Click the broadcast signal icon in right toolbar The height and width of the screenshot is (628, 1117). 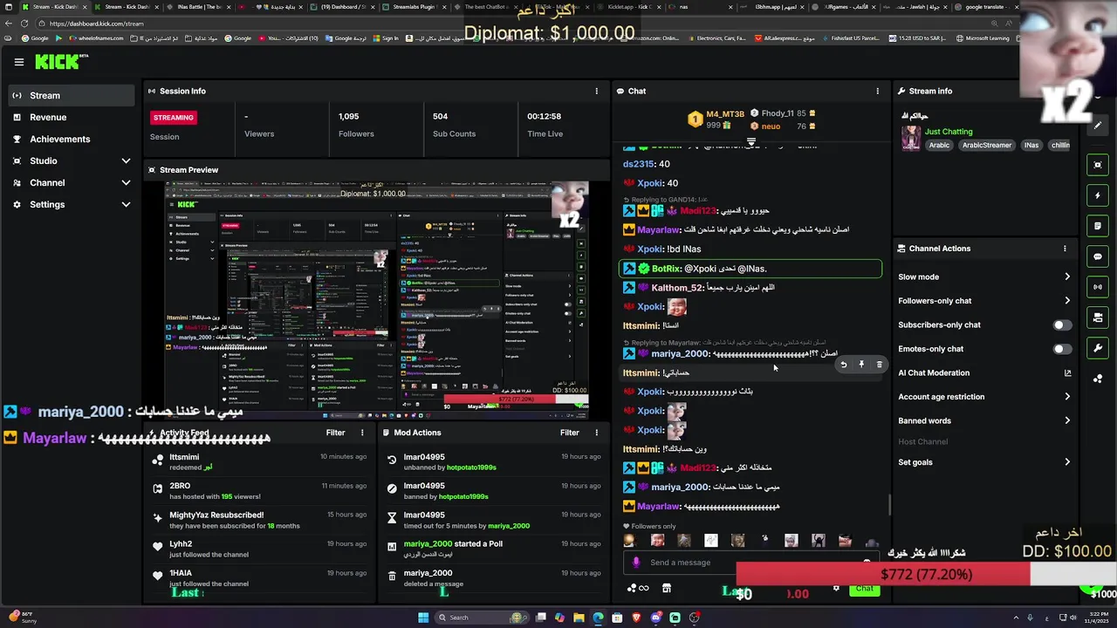coord(1098,287)
